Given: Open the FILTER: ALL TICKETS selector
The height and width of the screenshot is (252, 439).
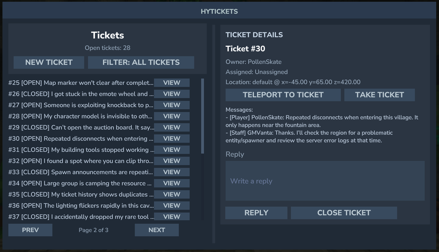Looking at the screenshot, I should [141, 62].
